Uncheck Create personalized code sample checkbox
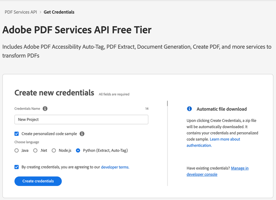Viewport: 276px width, 200px height. pyautogui.click(x=17, y=134)
